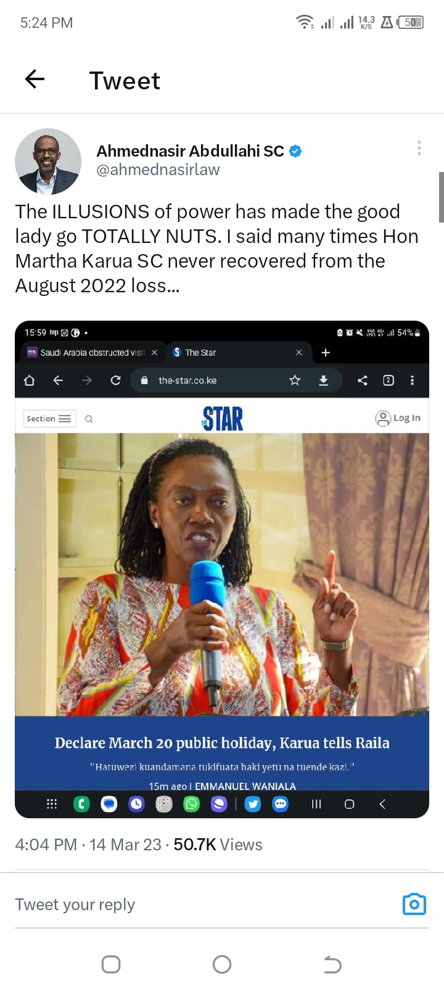The width and height of the screenshot is (444, 994).
Task: Tap the Android recent apps square
Action: 111,964
